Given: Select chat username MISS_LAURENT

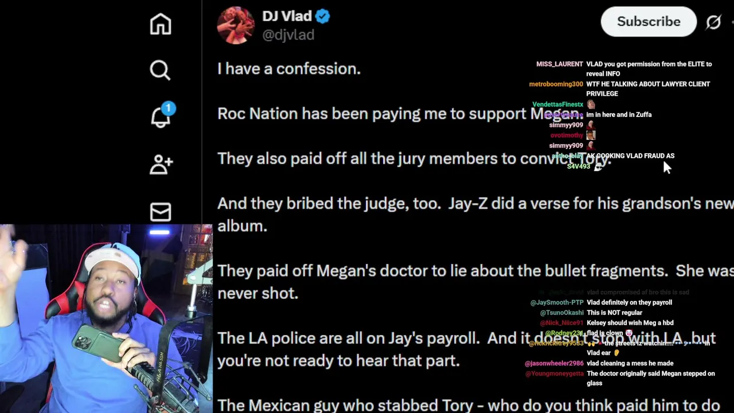Looking at the screenshot, I should click(560, 64).
